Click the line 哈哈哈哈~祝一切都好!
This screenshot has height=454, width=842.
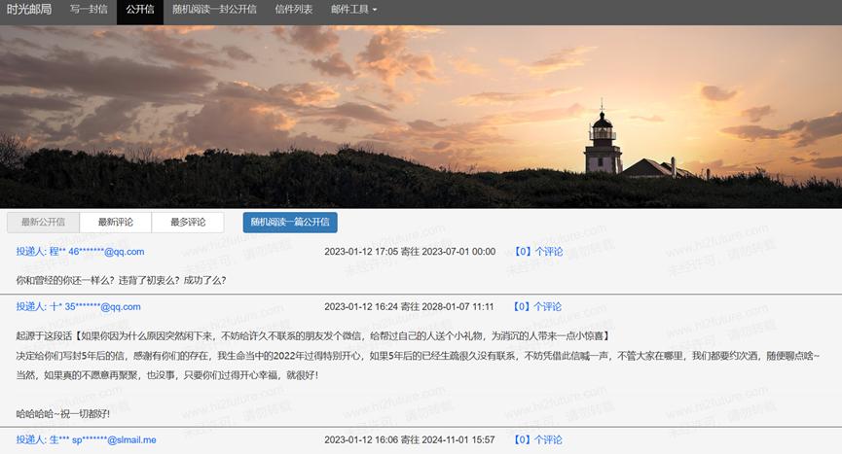(x=63, y=414)
